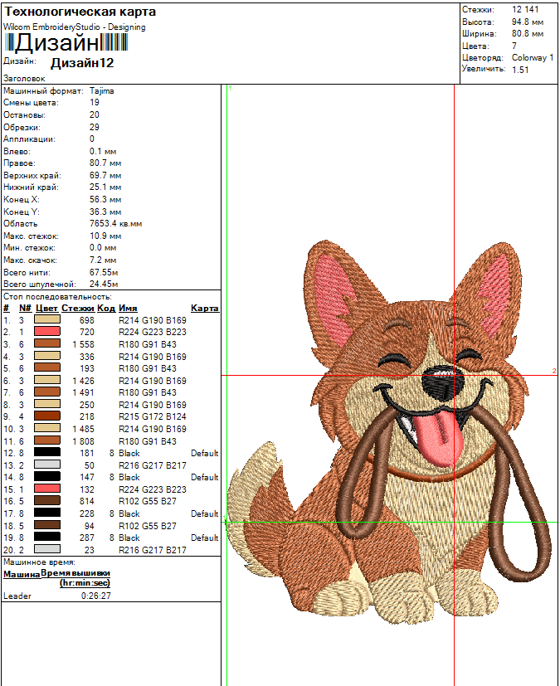
Task: Click the Цвет column header
Action: pos(46,309)
